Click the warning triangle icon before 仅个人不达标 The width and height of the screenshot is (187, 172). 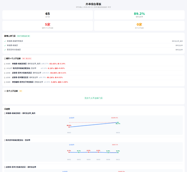5,91
